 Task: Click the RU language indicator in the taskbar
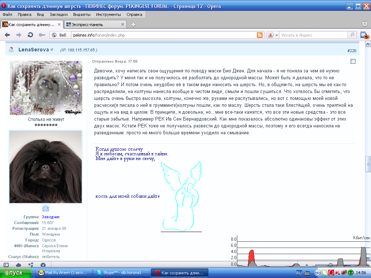pyautogui.click(x=299, y=273)
